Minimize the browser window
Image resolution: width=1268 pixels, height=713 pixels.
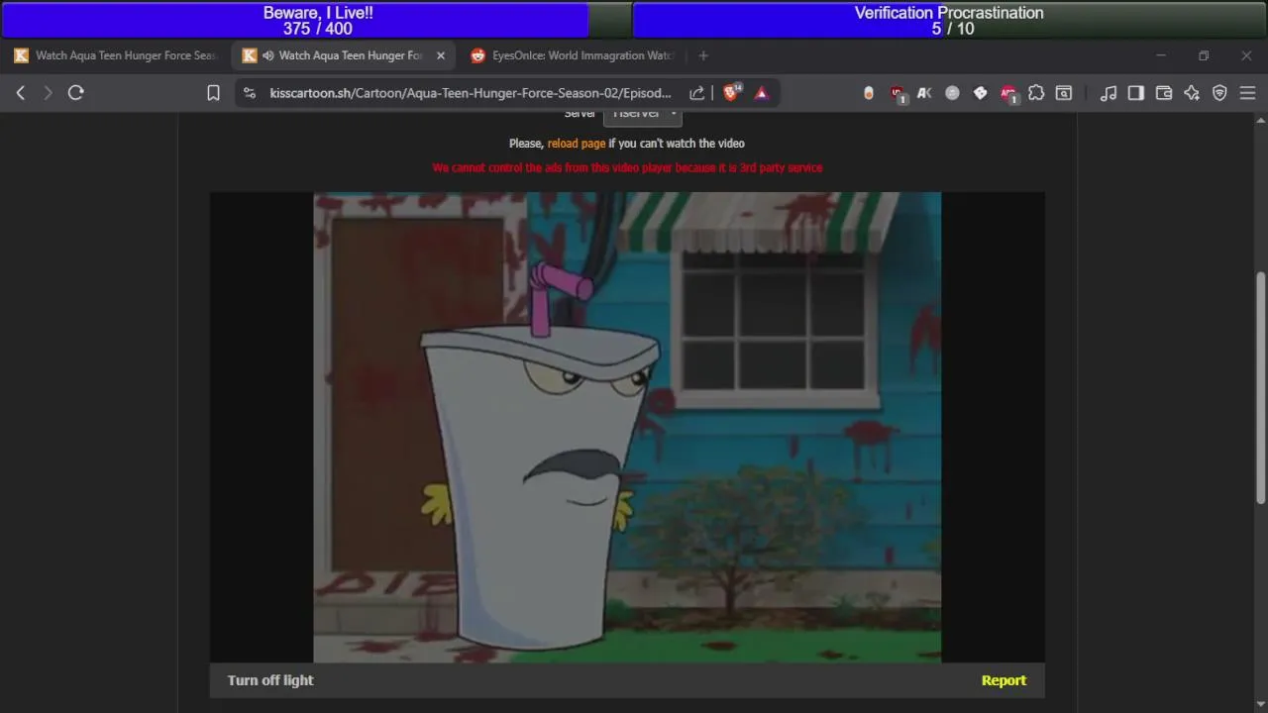(x=1161, y=55)
